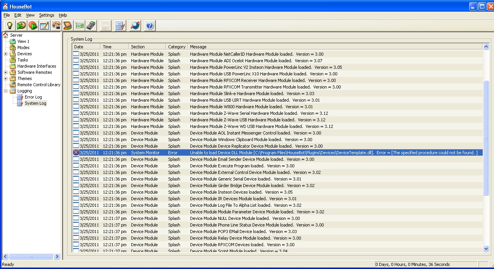Click the green hardware card toolbar icon
Screen dimensions: 494x269
pos(80,26)
